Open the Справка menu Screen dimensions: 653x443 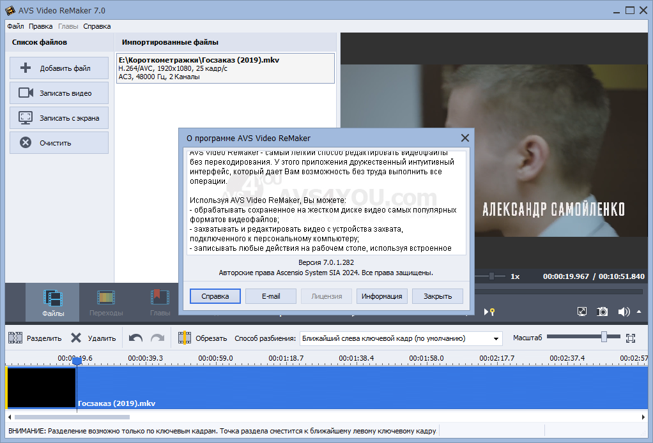pos(96,26)
